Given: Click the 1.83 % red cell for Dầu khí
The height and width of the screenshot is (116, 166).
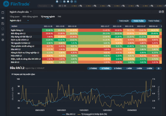Looking at the screenshot, I should point(95,49).
